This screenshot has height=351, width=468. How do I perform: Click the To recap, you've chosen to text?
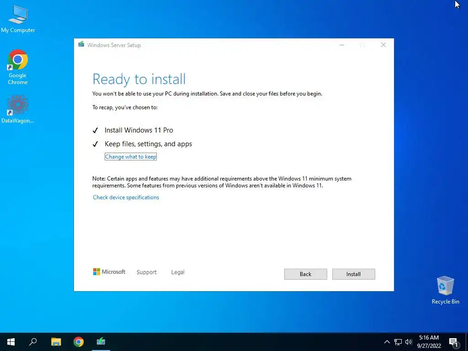coord(125,107)
